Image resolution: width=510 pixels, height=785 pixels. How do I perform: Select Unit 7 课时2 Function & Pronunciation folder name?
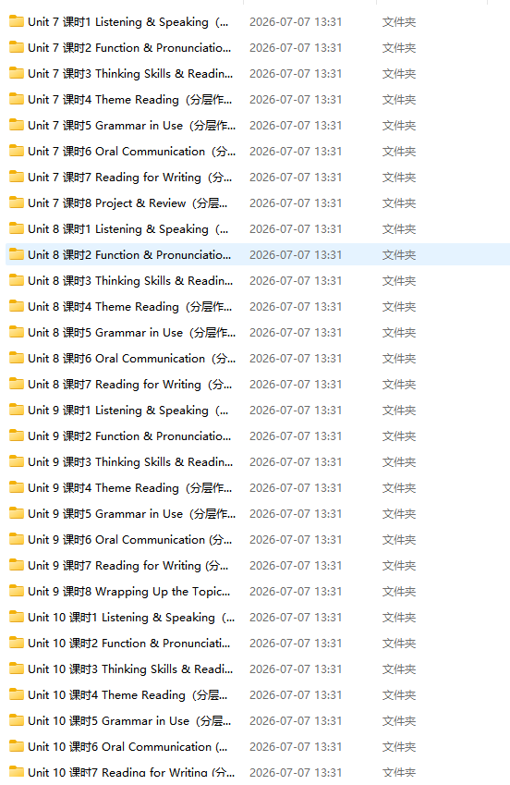pos(129,47)
